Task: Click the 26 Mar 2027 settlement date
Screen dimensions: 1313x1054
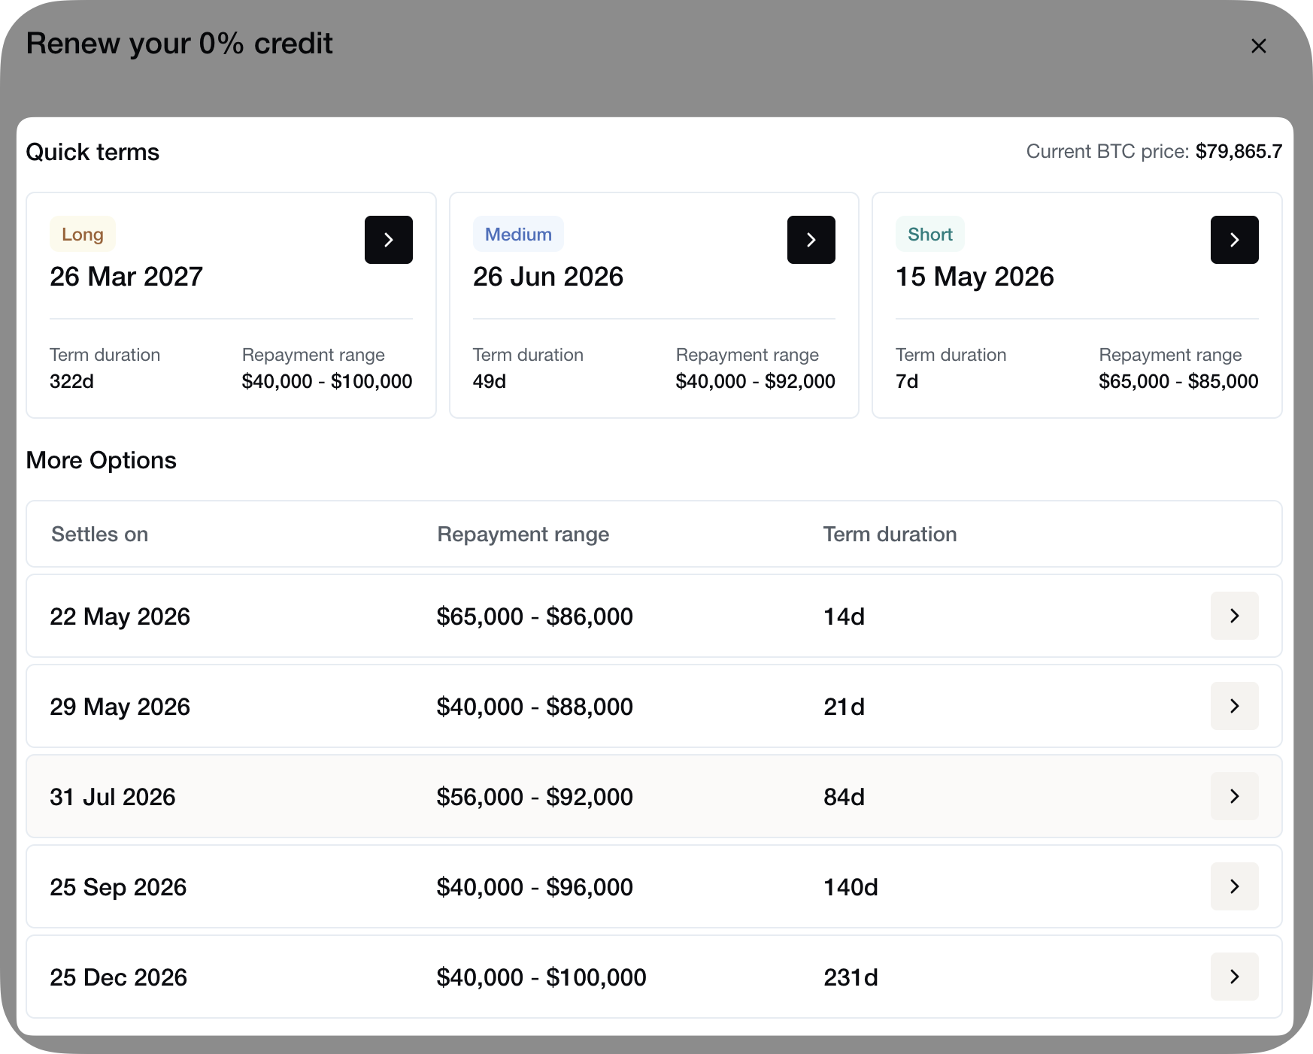Action: pos(126,277)
